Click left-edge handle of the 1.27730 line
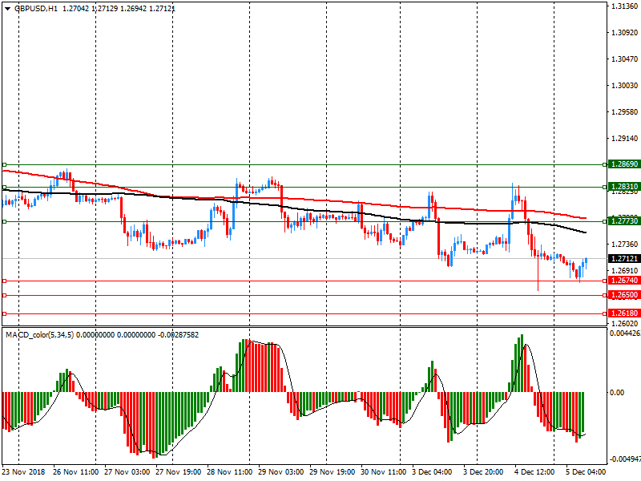This screenshot has height=481, width=641. (4, 221)
